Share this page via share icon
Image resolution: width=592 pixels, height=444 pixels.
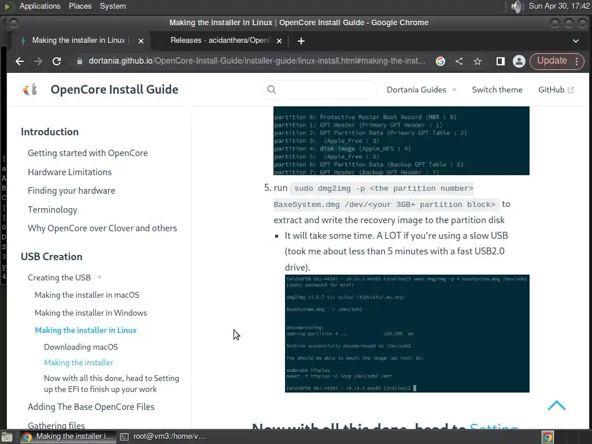click(x=458, y=61)
